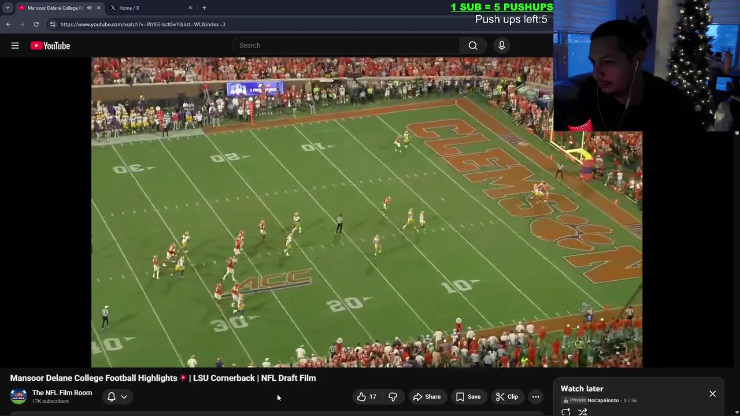Open the YouTube hamburger guide menu
Image resolution: width=740 pixels, height=416 pixels.
[15, 46]
